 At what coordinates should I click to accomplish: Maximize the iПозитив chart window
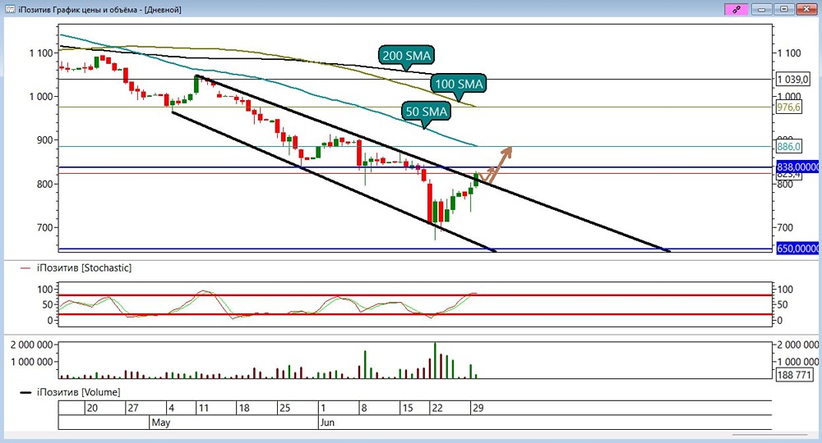(784, 9)
